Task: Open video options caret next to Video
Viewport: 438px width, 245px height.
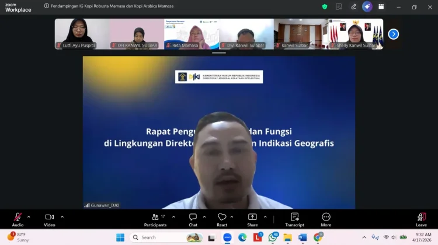Action: 62,217
